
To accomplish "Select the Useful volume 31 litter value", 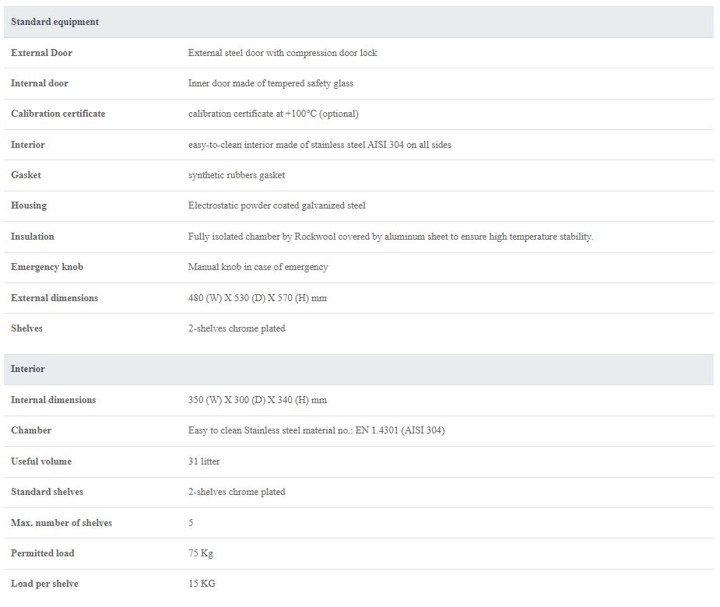I will point(204,461).
